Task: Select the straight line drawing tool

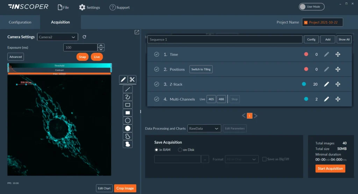Action: 128,89
